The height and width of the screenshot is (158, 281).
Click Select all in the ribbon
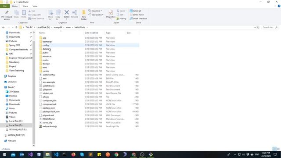[x=136, y=11]
